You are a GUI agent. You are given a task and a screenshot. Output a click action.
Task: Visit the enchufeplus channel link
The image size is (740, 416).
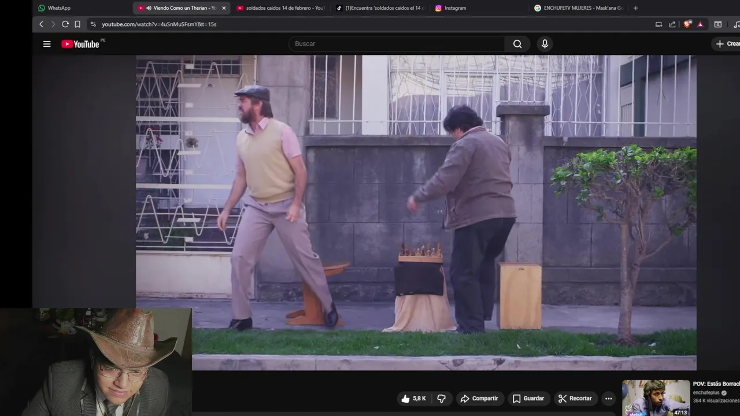tap(706, 393)
